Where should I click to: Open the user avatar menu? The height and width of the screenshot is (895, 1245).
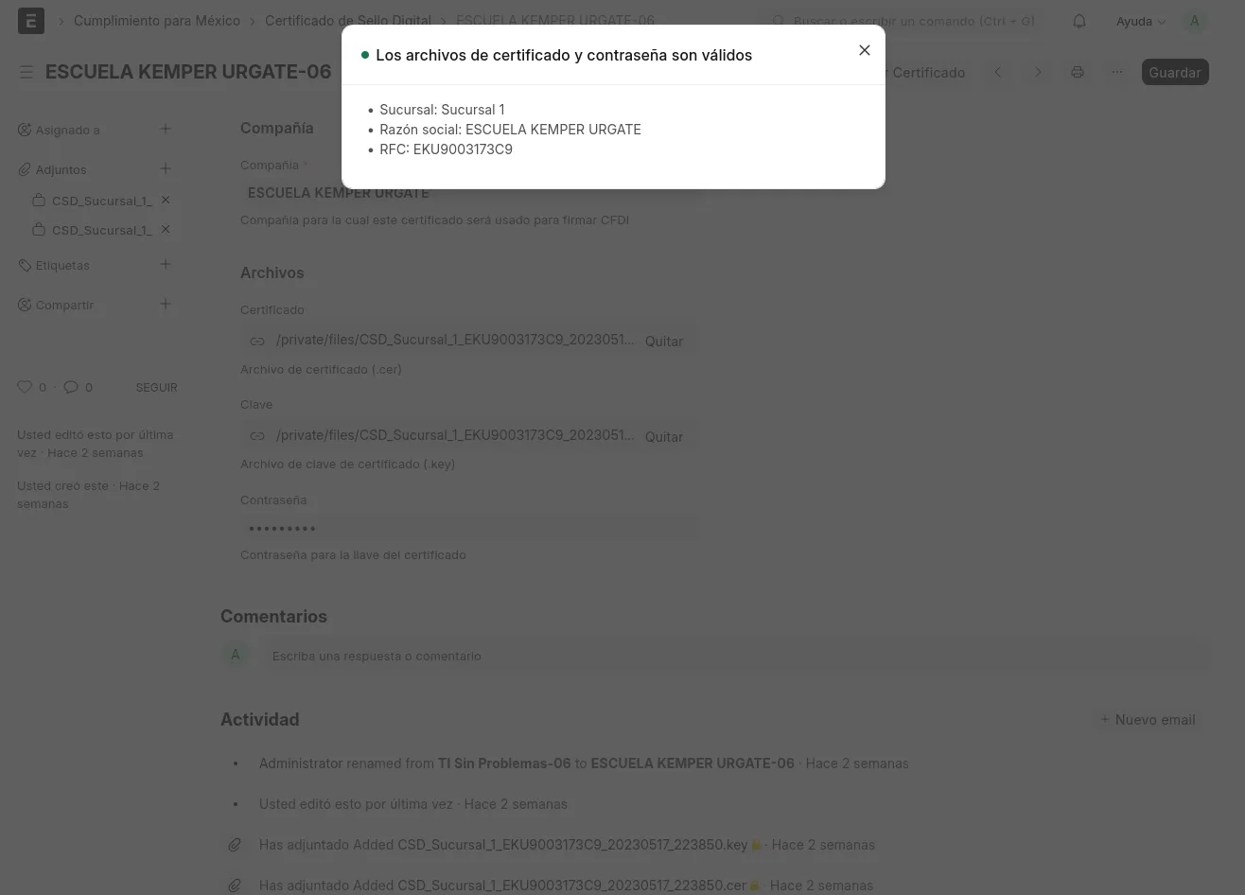pyautogui.click(x=1194, y=21)
